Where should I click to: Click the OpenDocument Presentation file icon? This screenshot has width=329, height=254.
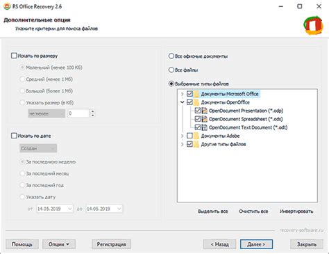pos(204,111)
